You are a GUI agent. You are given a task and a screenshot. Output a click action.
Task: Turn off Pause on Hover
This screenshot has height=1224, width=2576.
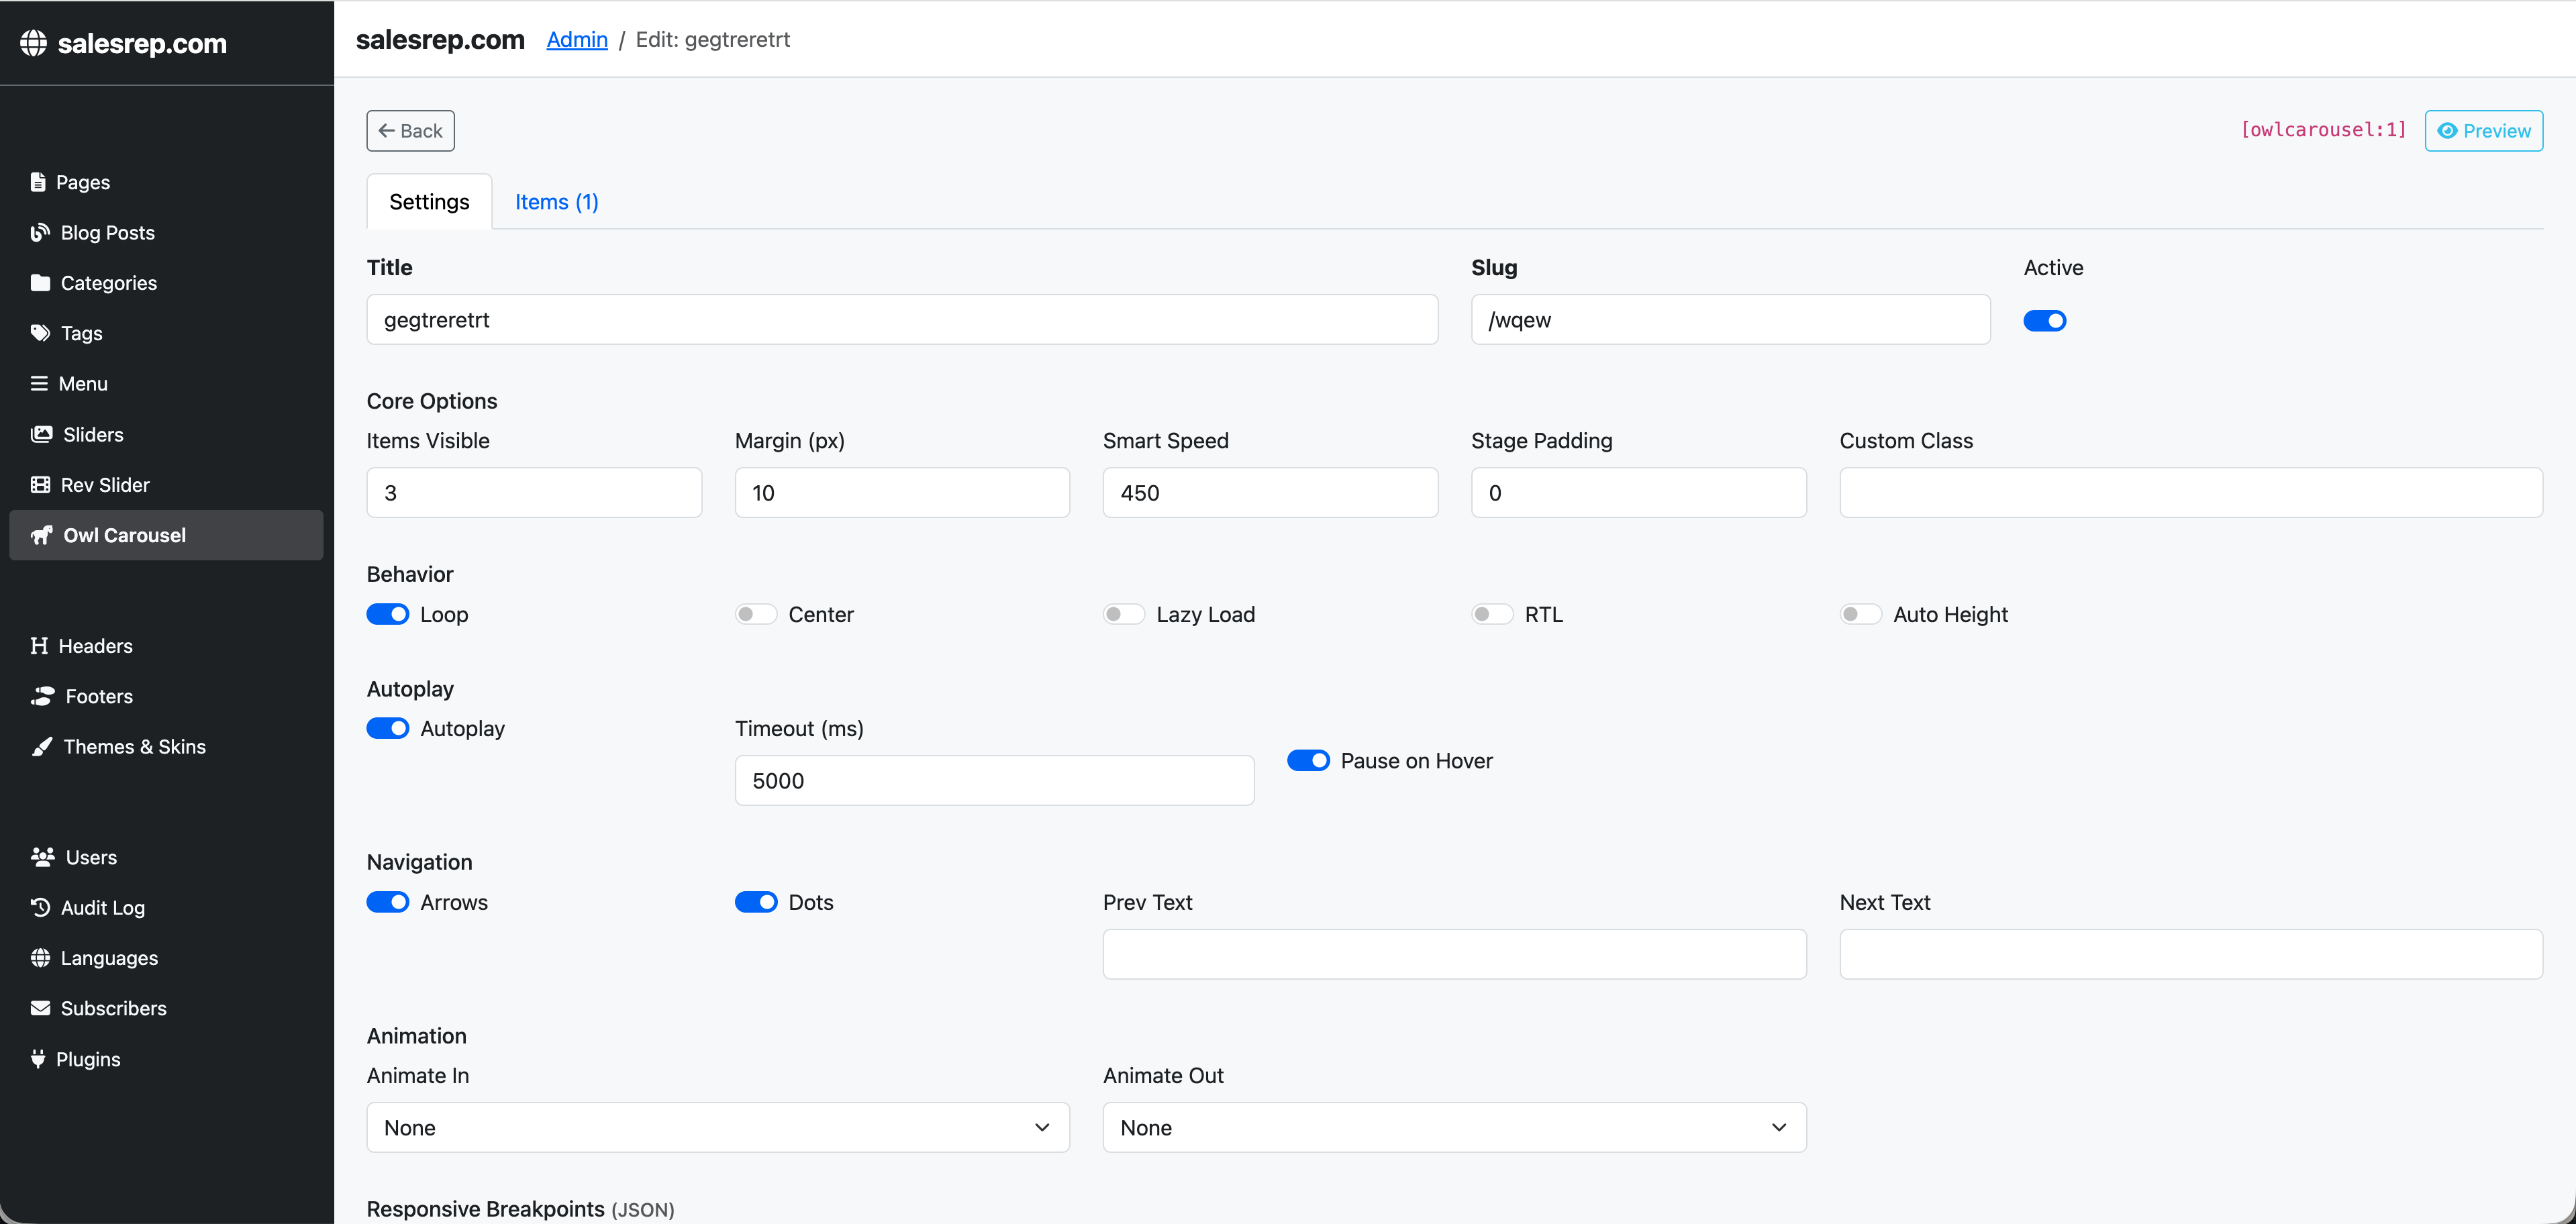(1307, 760)
